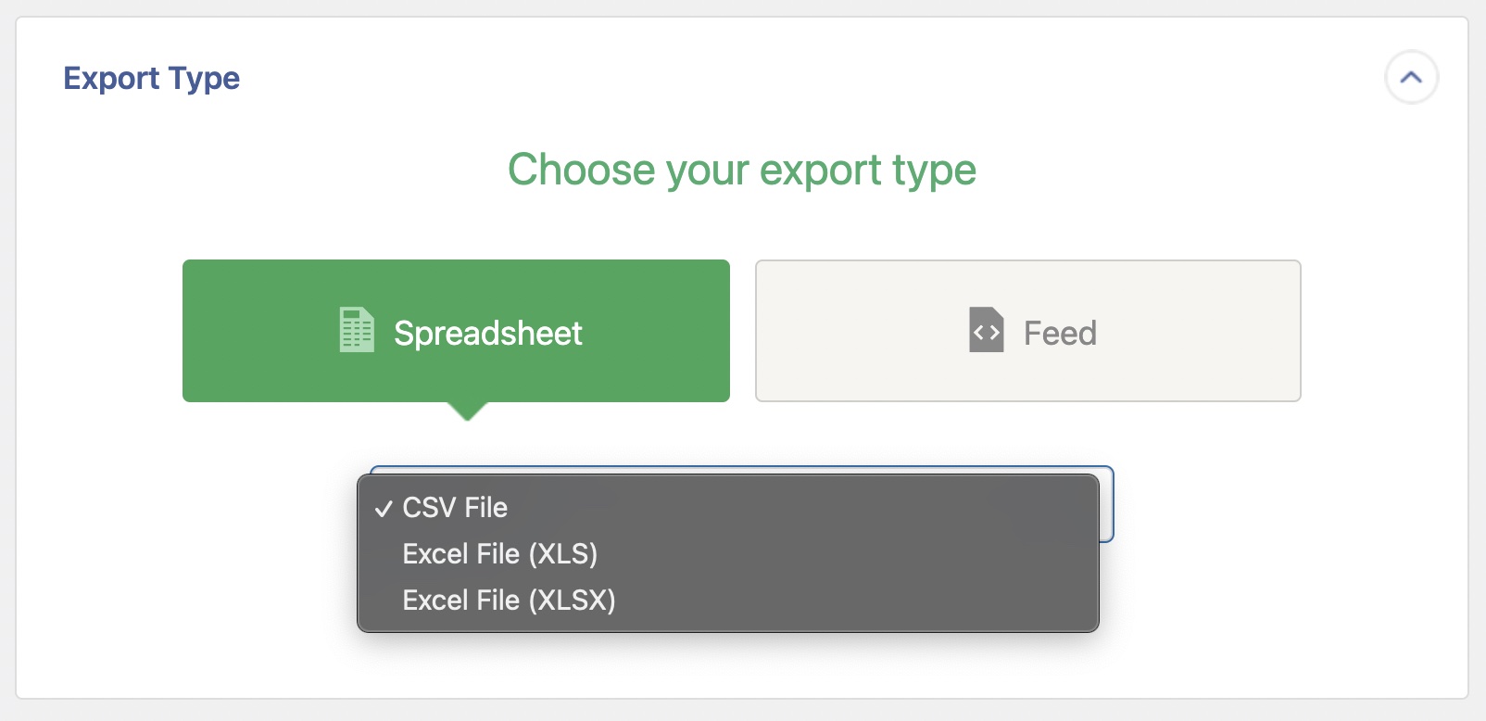
Task: Click the Choose your export type title
Action: point(741,170)
